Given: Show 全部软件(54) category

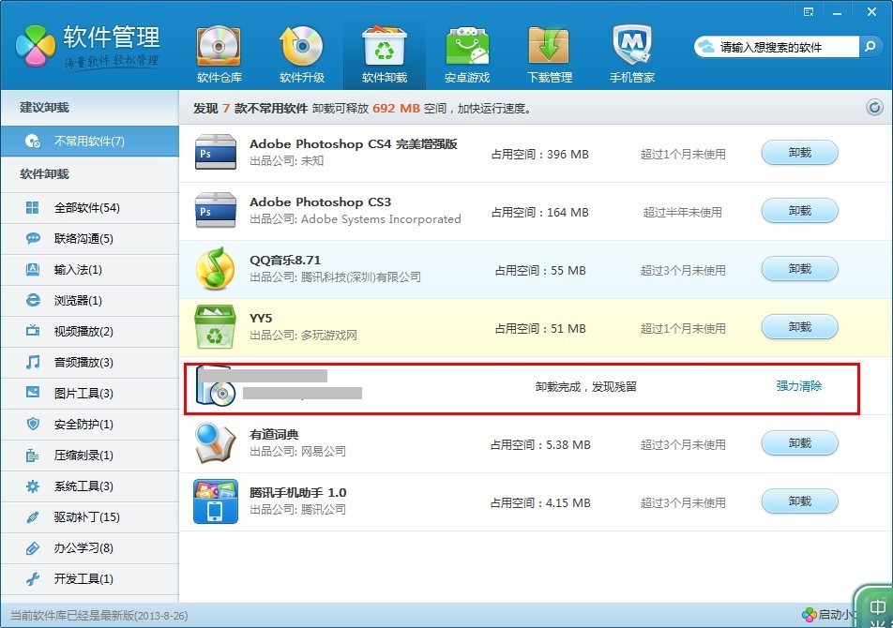Looking at the screenshot, I should point(89,208).
